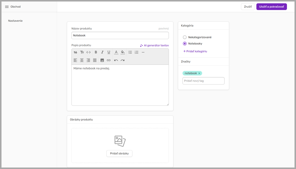Toggle bold formatting in the editor

96,52
